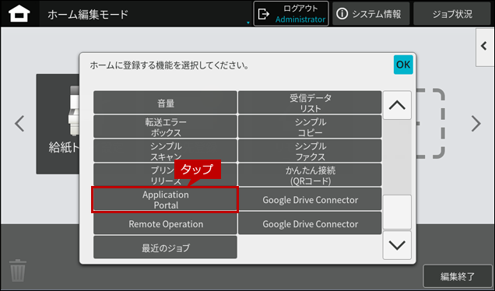Go to previous home page arrow
Screen dimensions: 495x291
[x=19, y=124]
